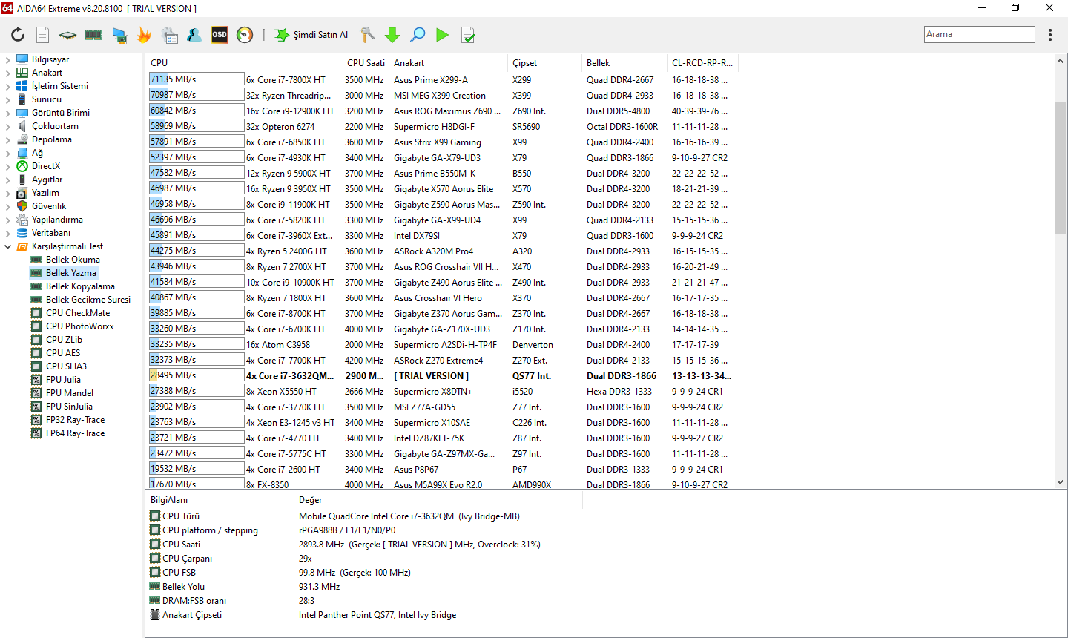This screenshot has height=638, width=1068.
Task: Click the Refresh toolbar icon
Action: pyautogui.click(x=18, y=35)
